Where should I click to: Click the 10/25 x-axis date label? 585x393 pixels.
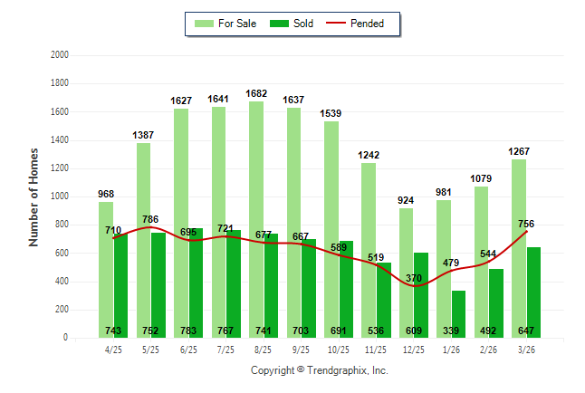339,351
